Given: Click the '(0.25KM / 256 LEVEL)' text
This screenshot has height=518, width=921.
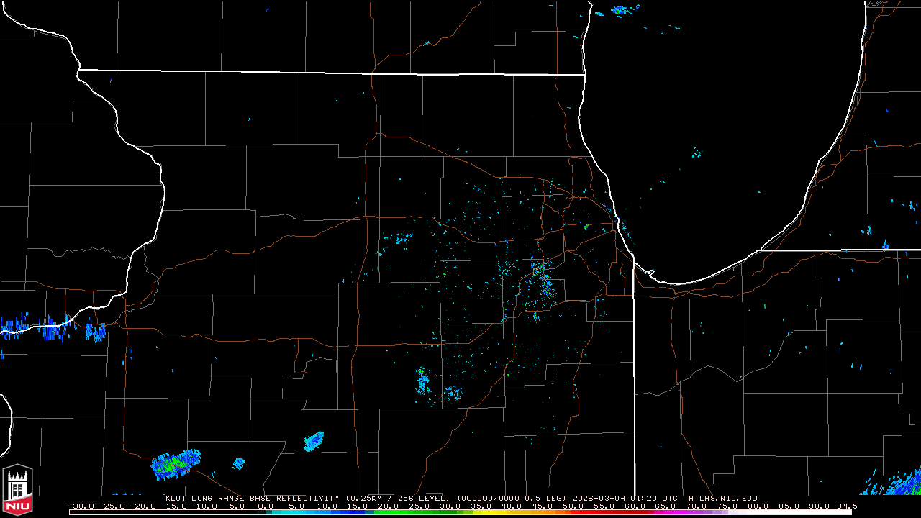Looking at the screenshot, I should pyautogui.click(x=398, y=498).
